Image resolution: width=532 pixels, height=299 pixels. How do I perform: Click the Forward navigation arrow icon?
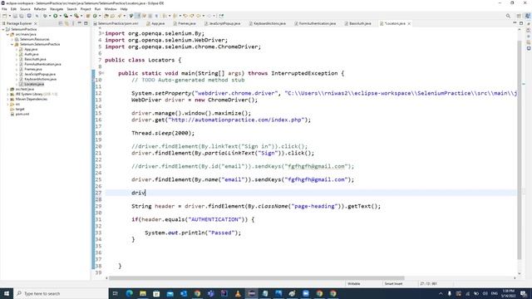pos(209,16)
